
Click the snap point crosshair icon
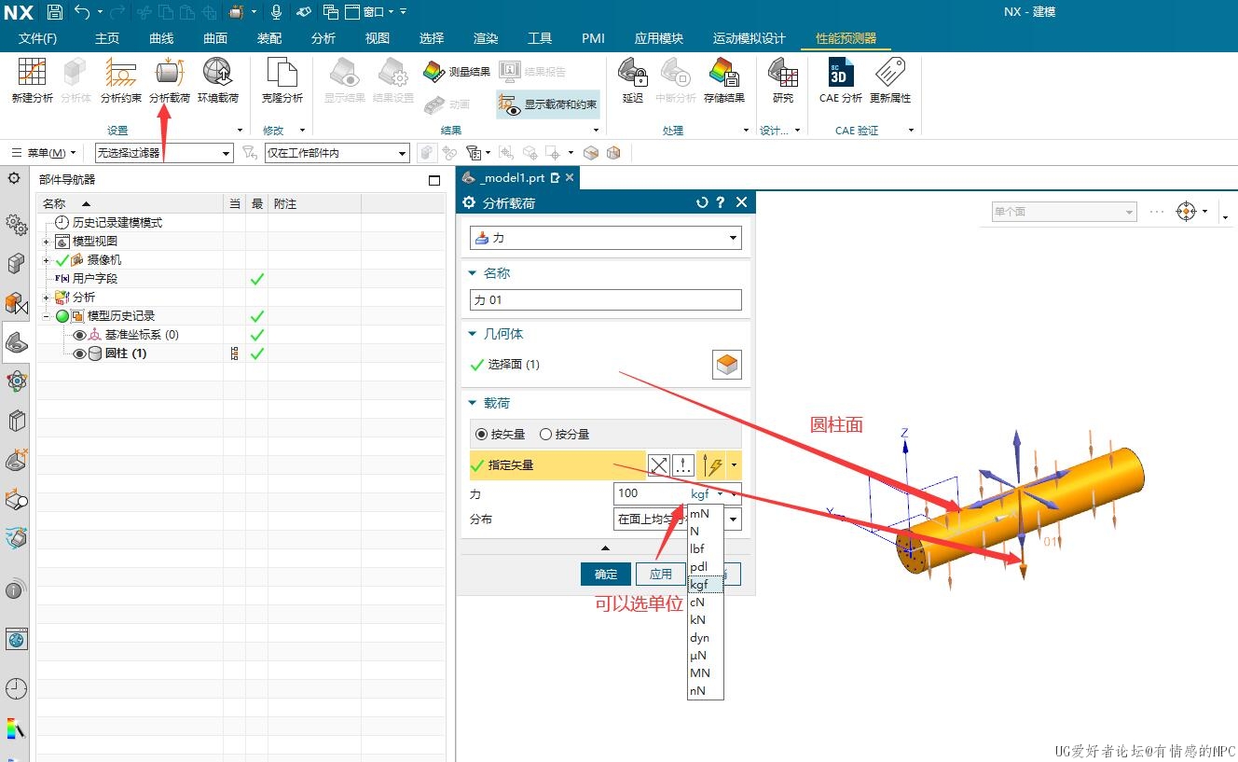tap(1186, 212)
